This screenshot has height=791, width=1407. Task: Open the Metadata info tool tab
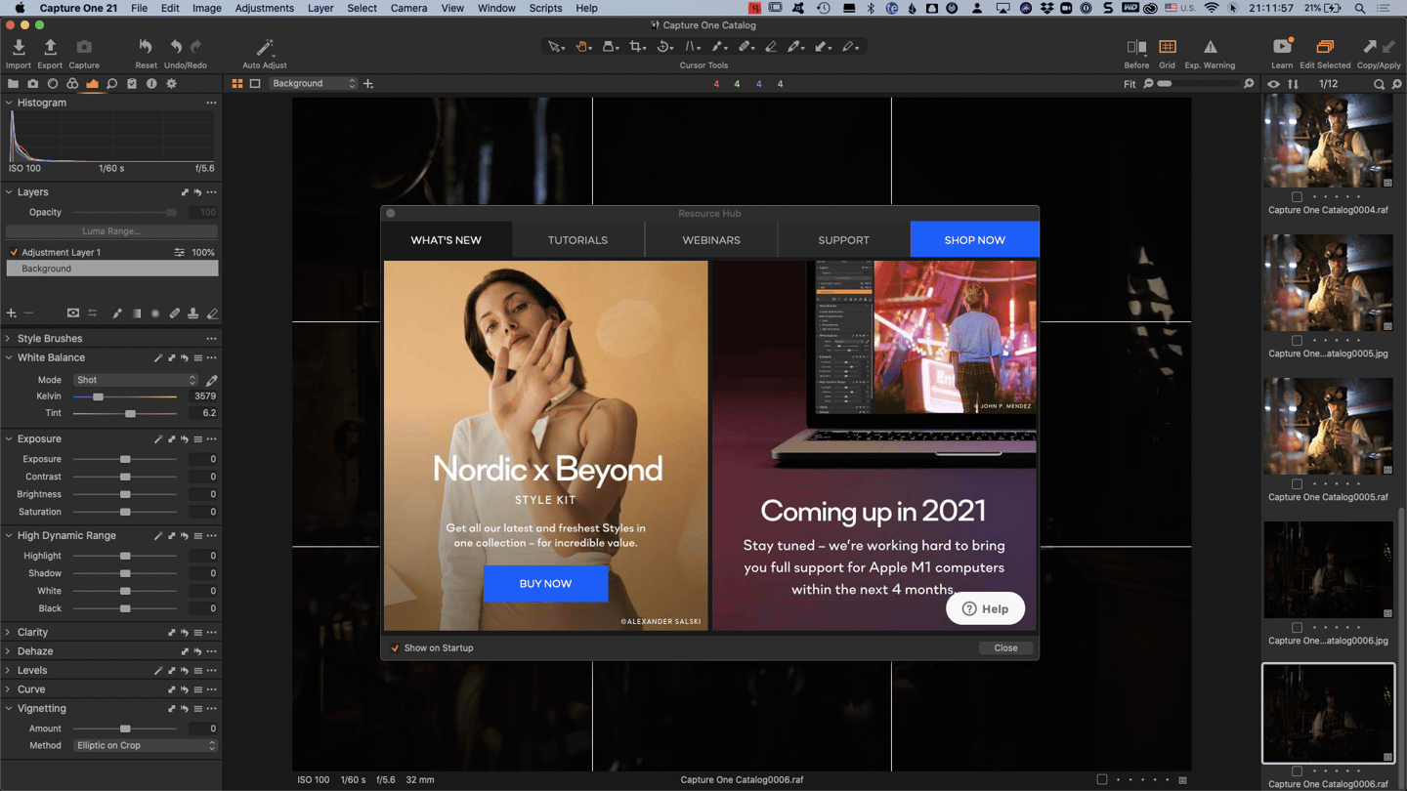point(151,84)
